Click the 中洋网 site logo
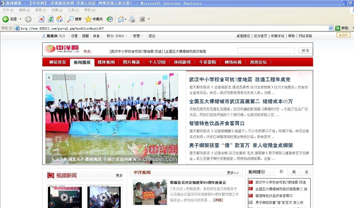 [x=62, y=49]
